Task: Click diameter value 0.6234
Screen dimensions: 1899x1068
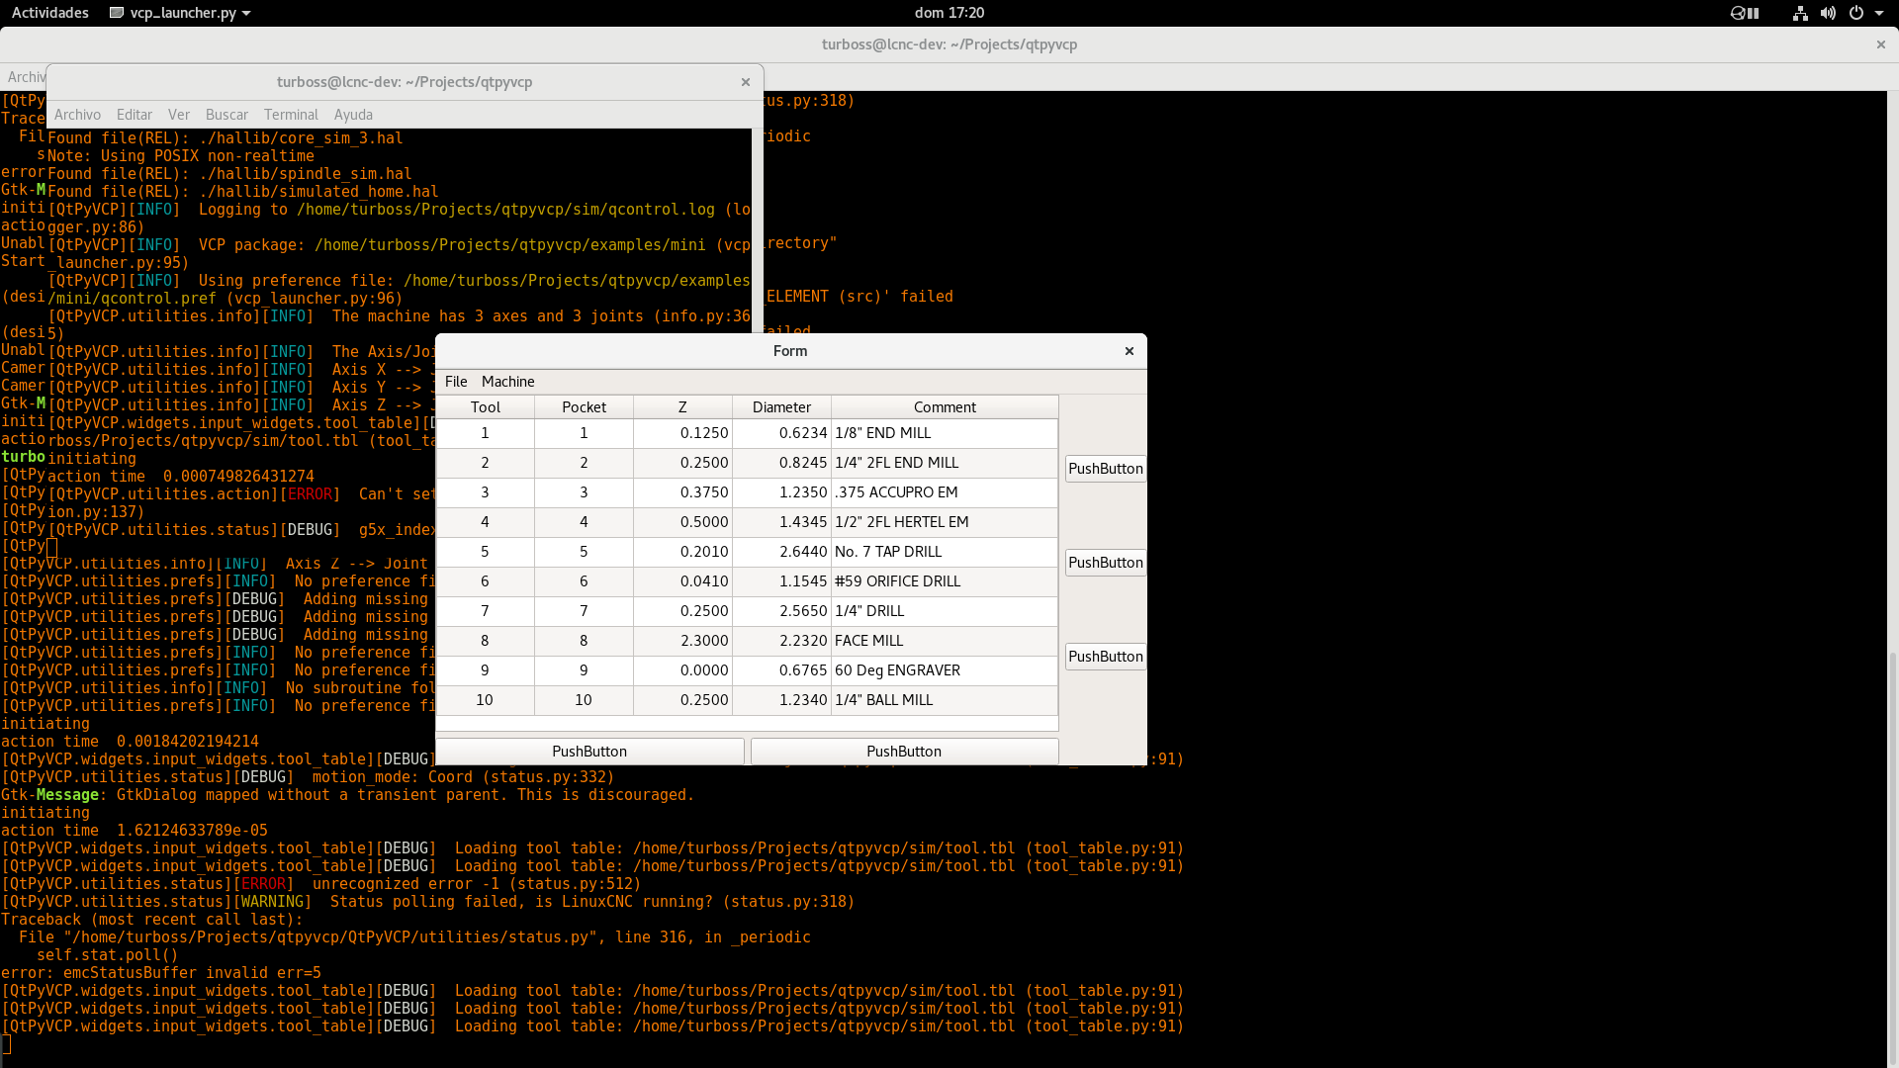Action: pyautogui.click(x=781, y=433)
